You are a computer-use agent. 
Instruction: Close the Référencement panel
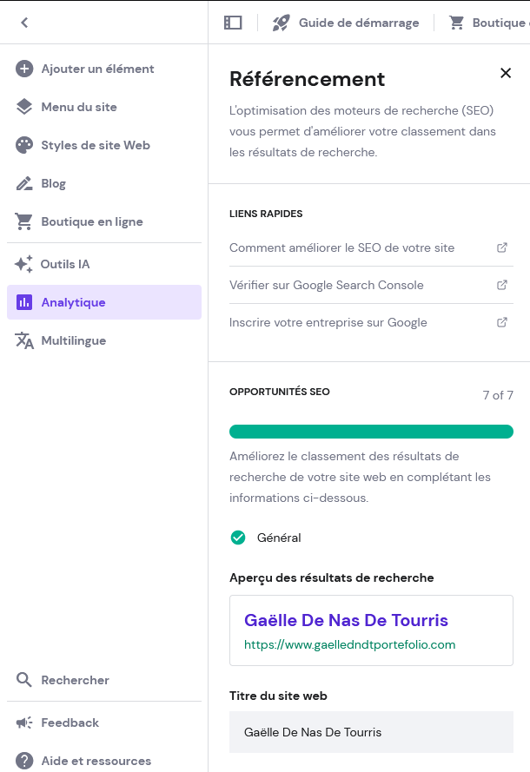click(506, 73)
